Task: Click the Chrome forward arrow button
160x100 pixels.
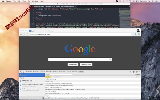Action: (24, 34)
